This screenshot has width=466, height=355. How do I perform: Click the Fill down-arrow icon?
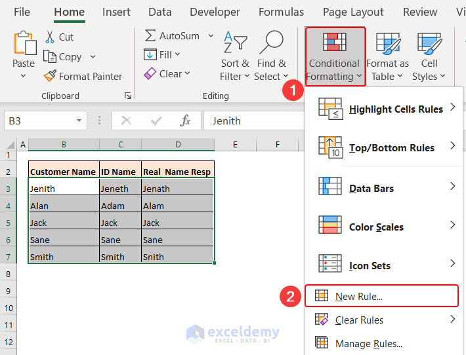tap(150, 54)
